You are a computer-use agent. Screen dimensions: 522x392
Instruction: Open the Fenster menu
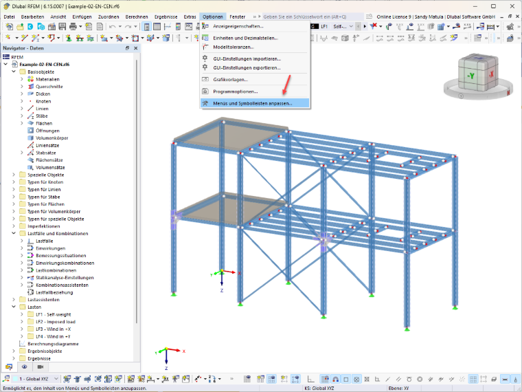tap(238, 17)
